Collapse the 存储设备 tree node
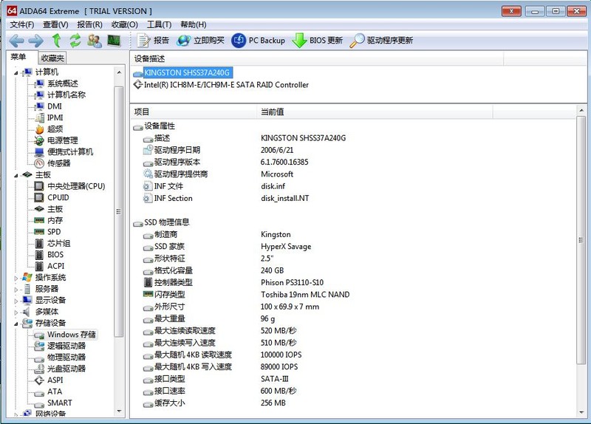591x424 pixels. [x=16, y=324]
